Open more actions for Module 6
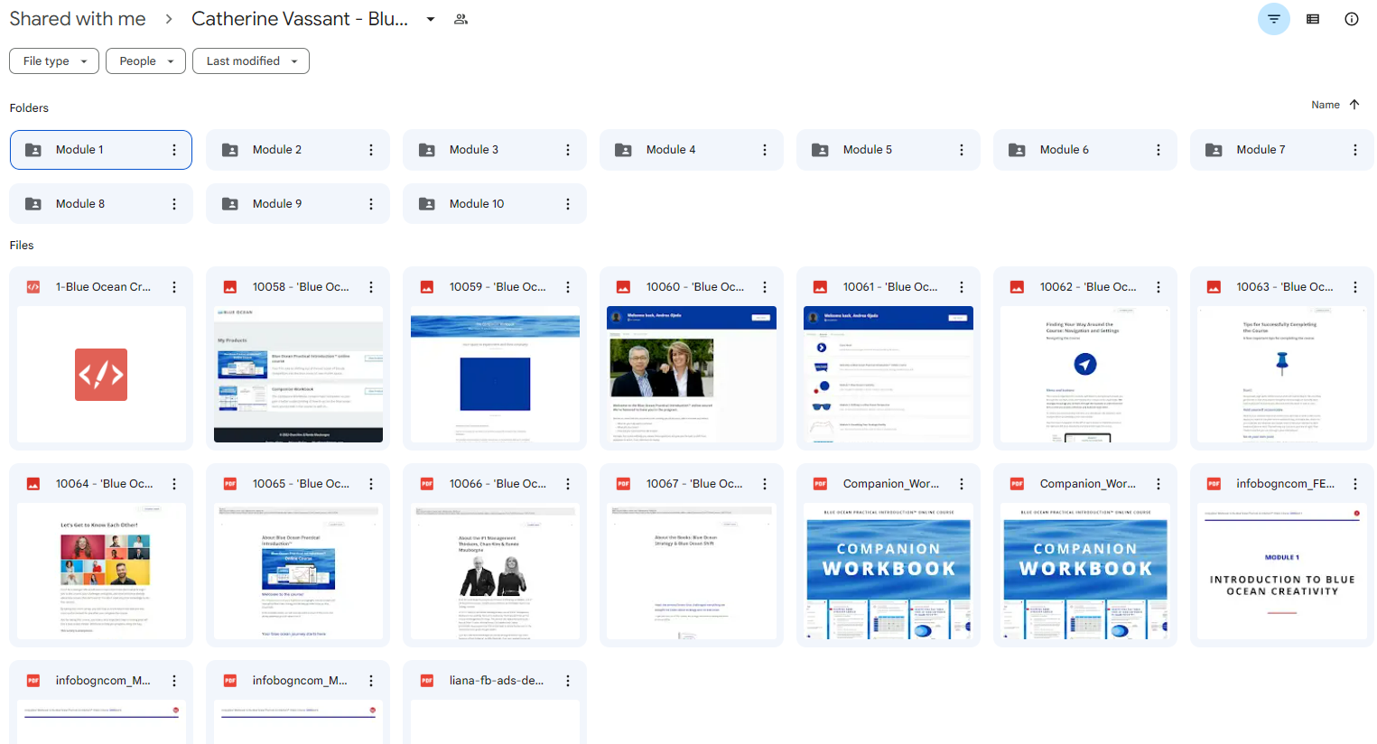The image size is (1377, 744). (x=1158, y=150)
